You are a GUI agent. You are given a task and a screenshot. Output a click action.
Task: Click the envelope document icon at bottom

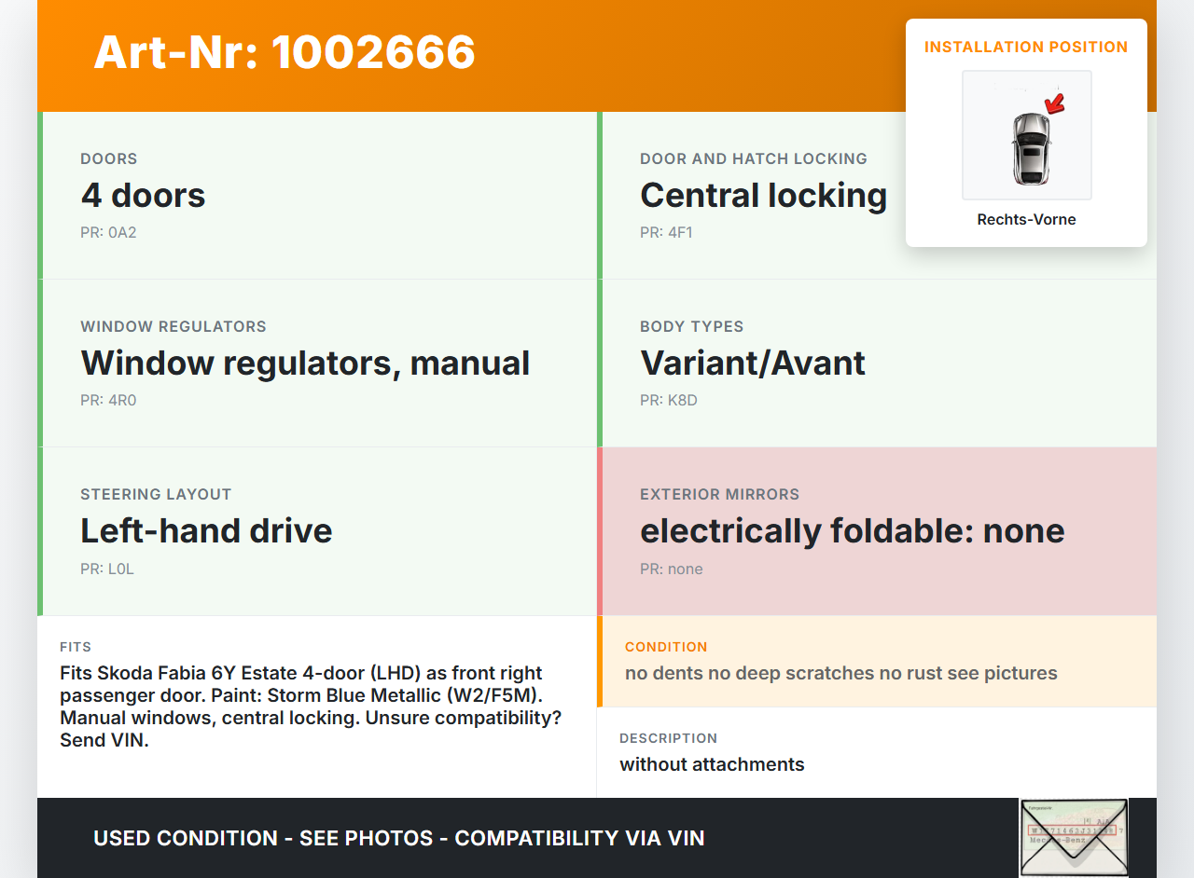(1073, 837)
